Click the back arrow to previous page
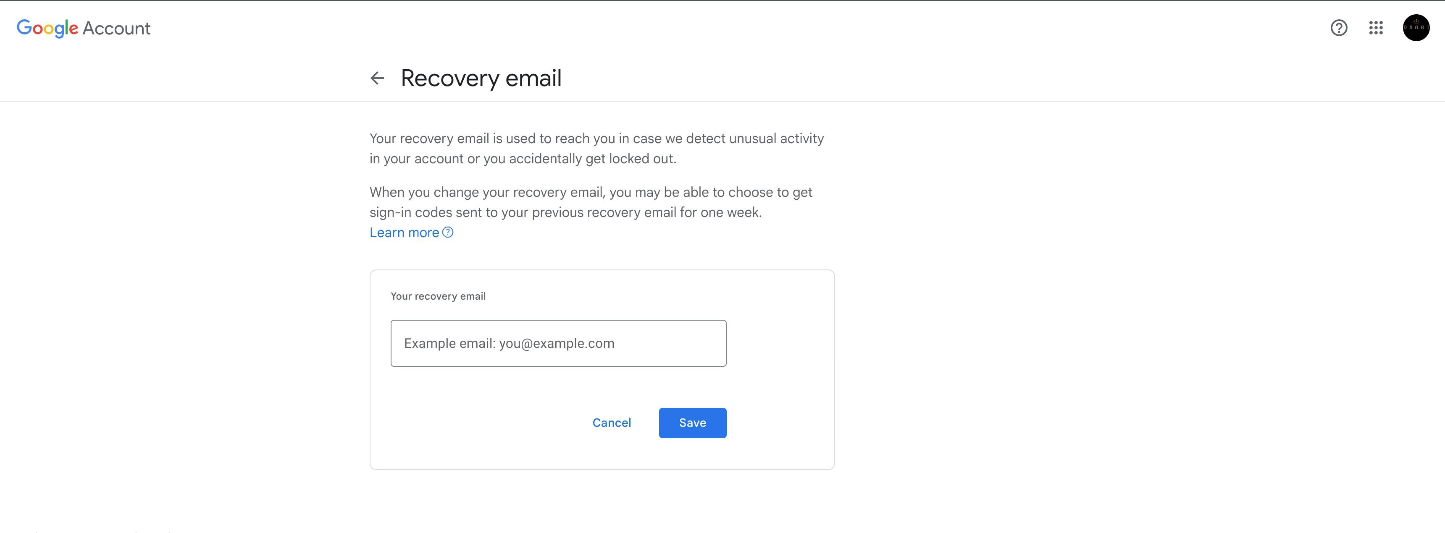The width and height of the screenshot is (1445, 533). [377, 77]
